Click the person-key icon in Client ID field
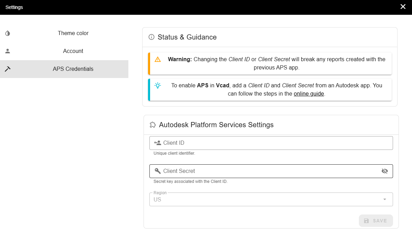The image size is (412, 242). coord(158,143)
